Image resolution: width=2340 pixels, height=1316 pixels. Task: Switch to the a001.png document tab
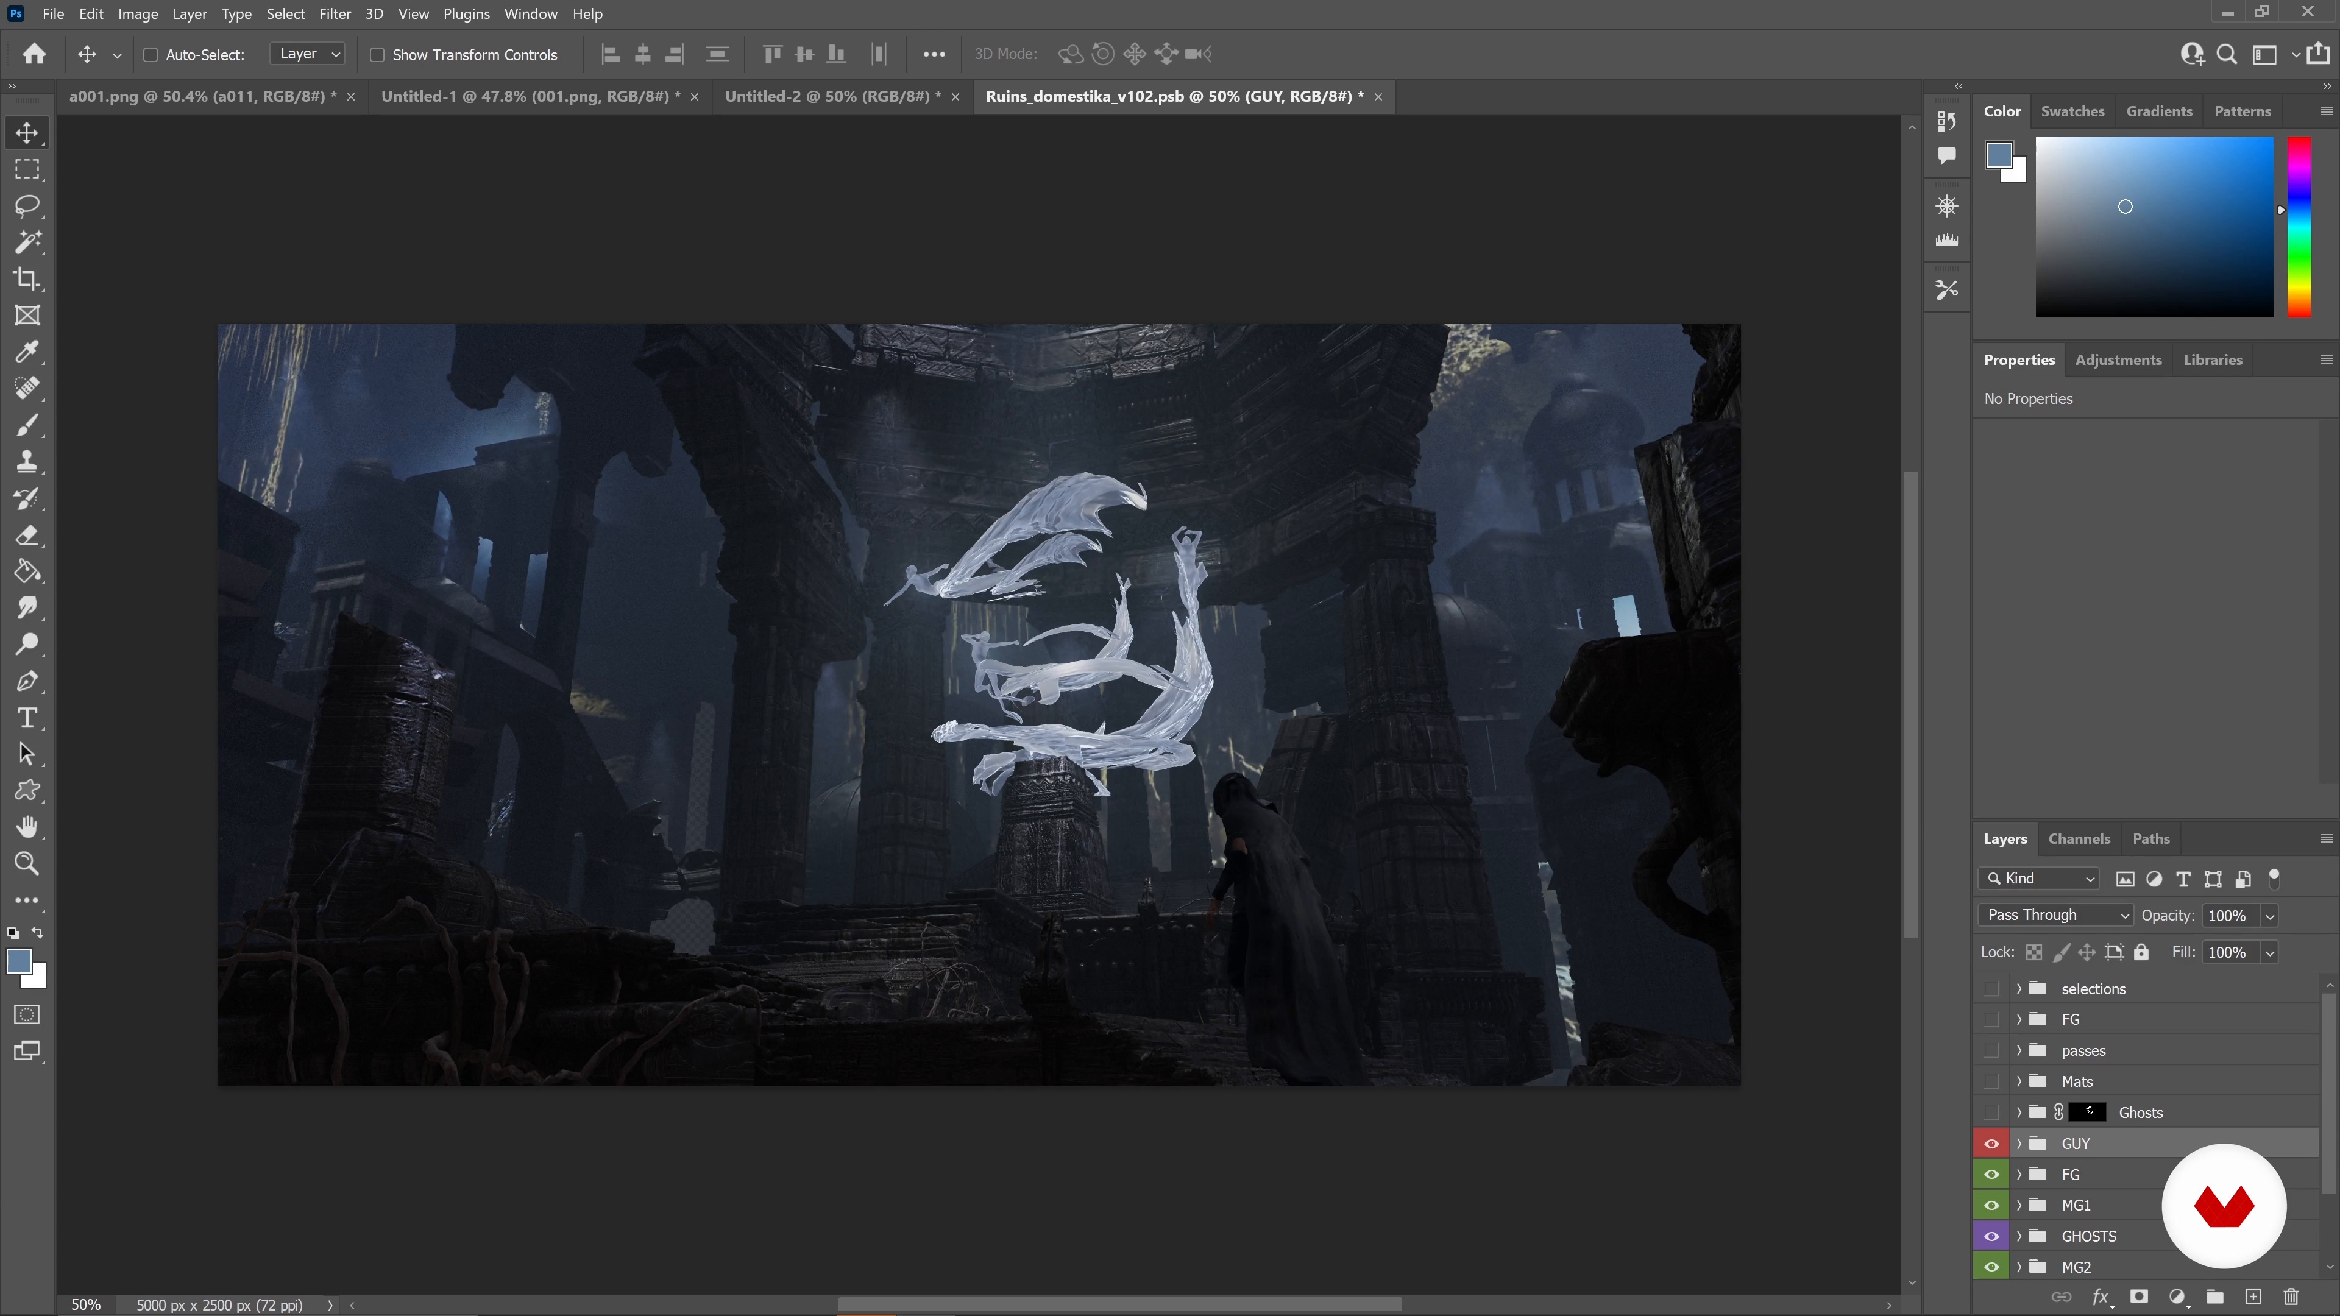coord(202,96)
